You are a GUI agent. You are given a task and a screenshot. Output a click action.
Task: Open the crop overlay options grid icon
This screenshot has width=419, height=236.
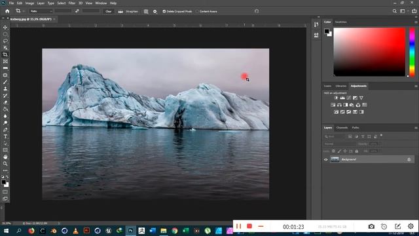click(x=146, y=12)
